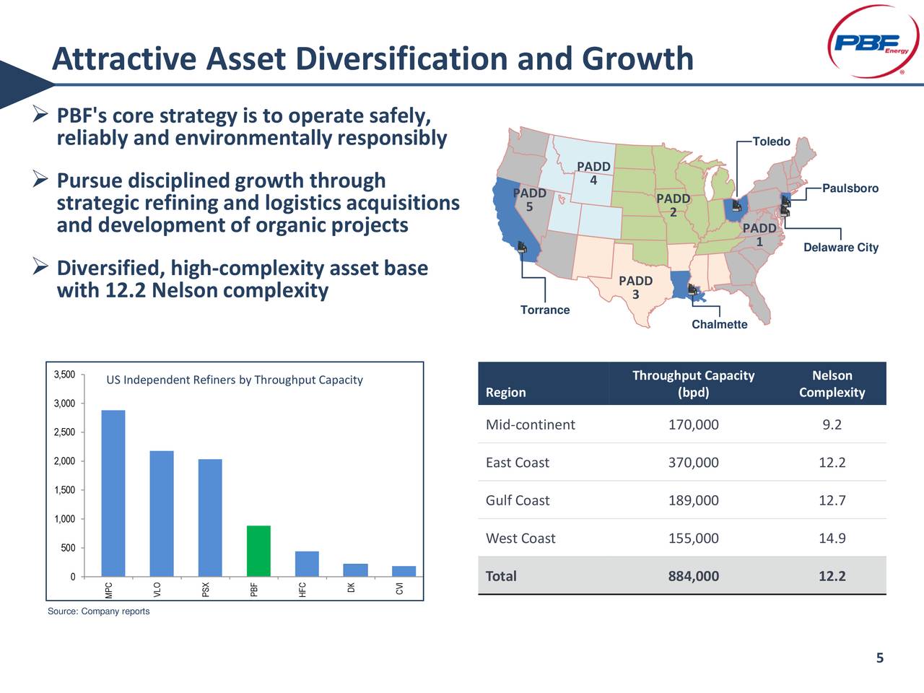Image resolution: width=924 pixels, height=693 pixels.
Task: Click the first bullet arrow about core strategy
Action: [40, 113]
